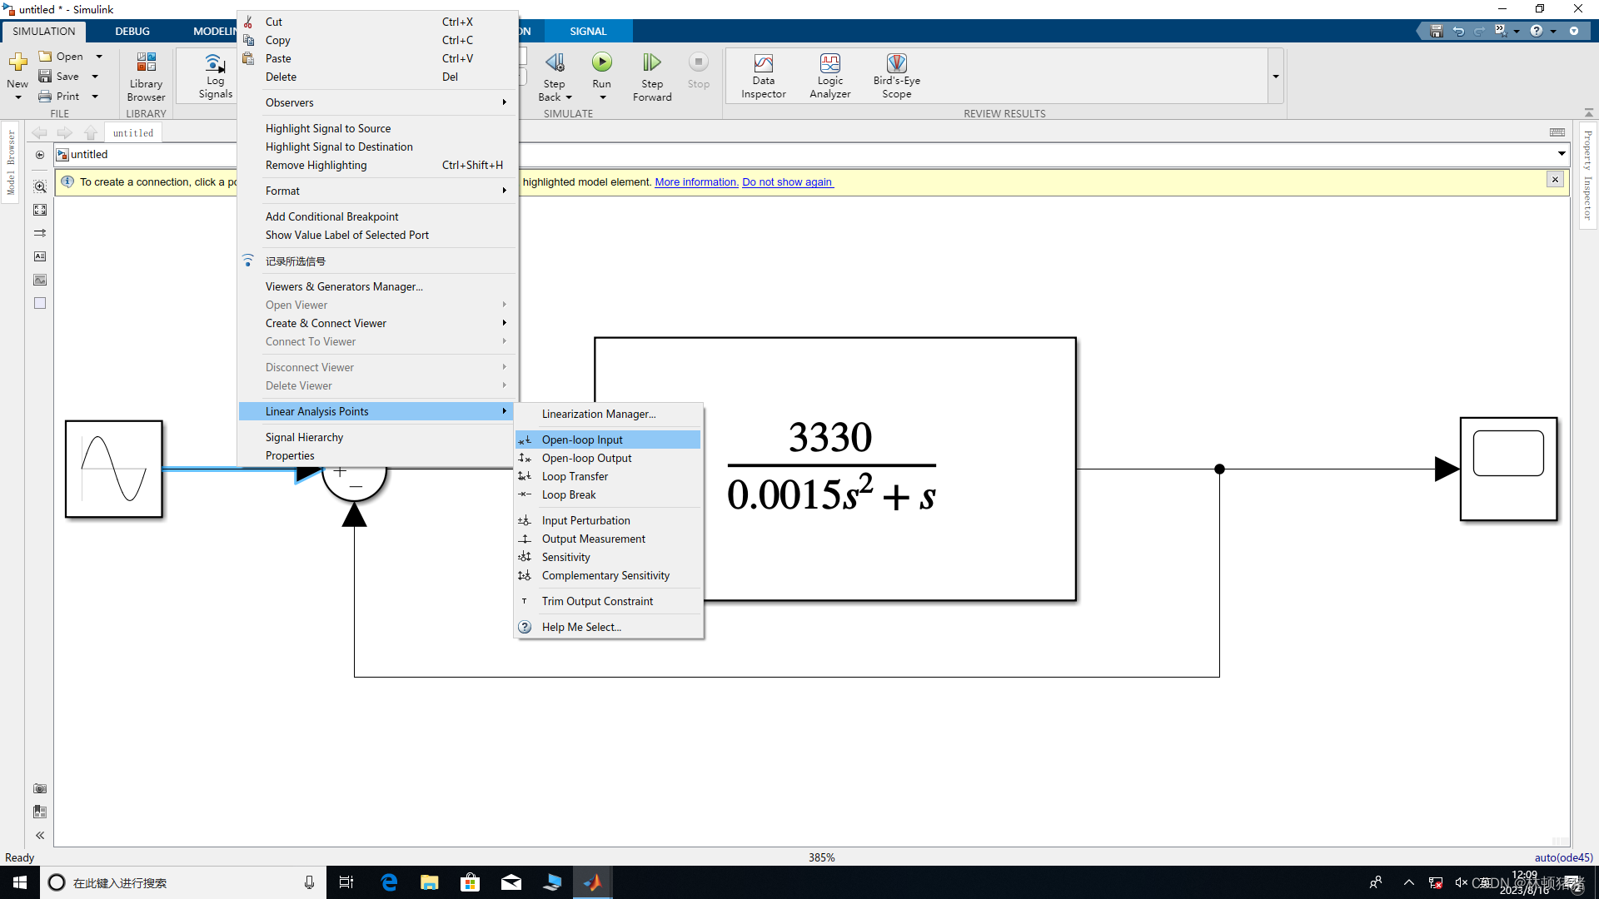The width and height of the screenshot is (1599, 899).
Task: Click the Sine Wave source block
Action: (114, 469)
